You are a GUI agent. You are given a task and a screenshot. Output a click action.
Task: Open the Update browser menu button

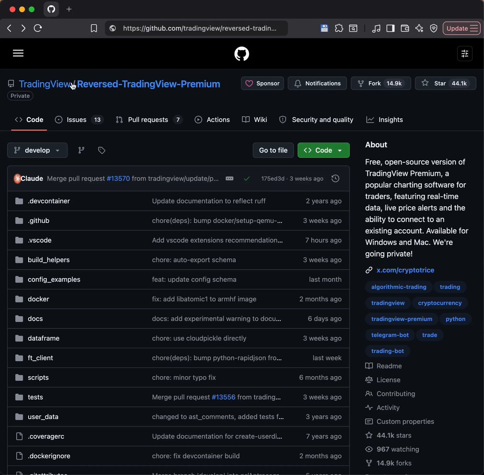coord(462,28)
